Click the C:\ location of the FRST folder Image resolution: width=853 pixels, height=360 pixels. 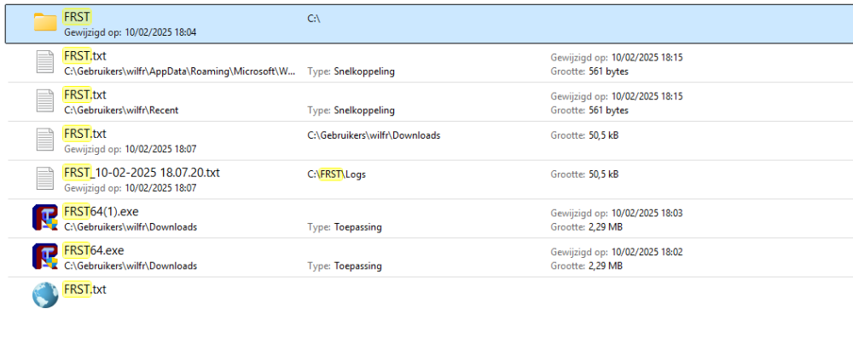(313, 17)
